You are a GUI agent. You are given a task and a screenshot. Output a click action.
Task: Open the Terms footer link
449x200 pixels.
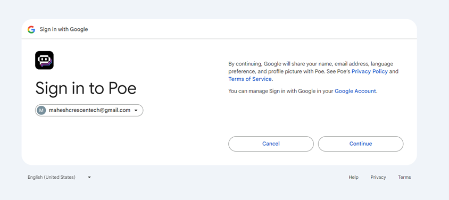404,178
